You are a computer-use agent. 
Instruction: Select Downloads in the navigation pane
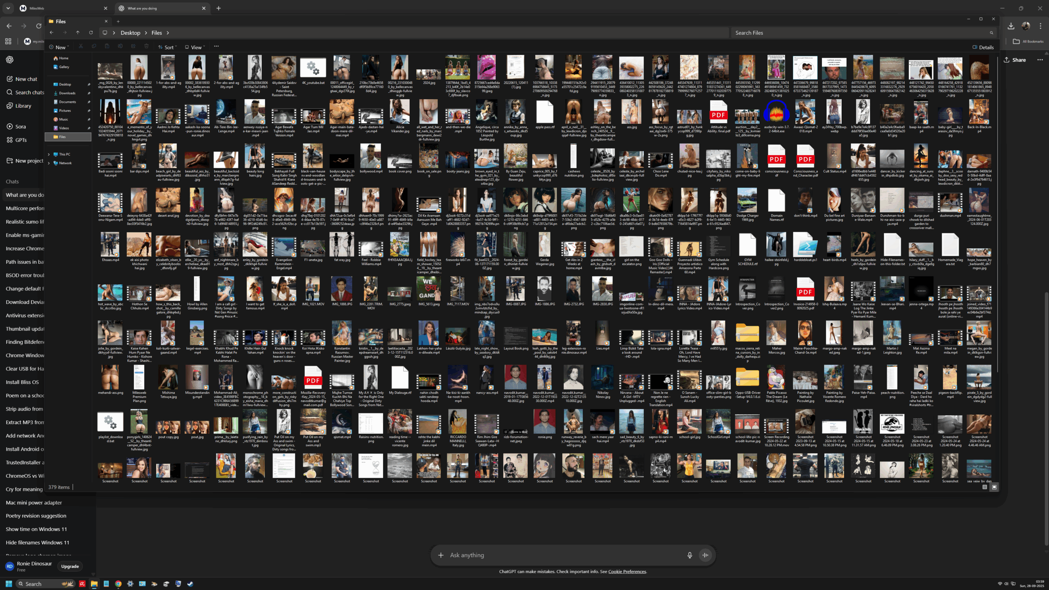click(x=67, y=93)
